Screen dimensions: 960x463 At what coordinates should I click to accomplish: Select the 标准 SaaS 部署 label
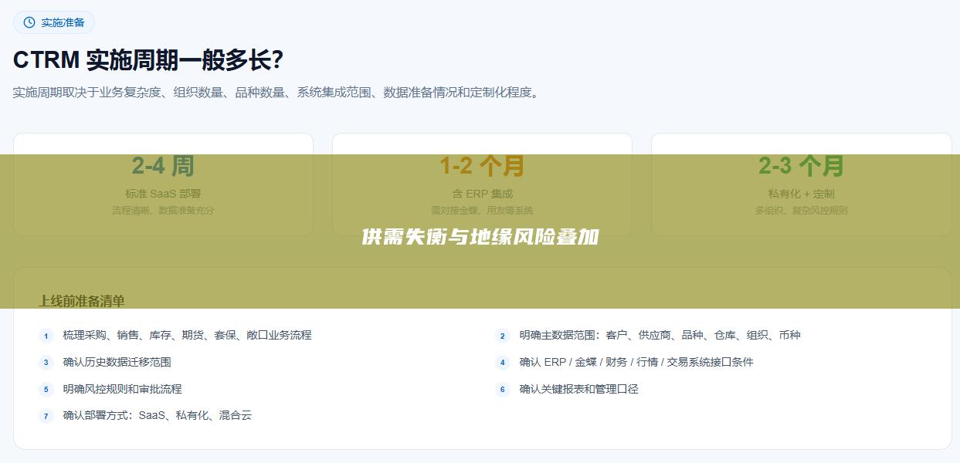click(163, 194)
